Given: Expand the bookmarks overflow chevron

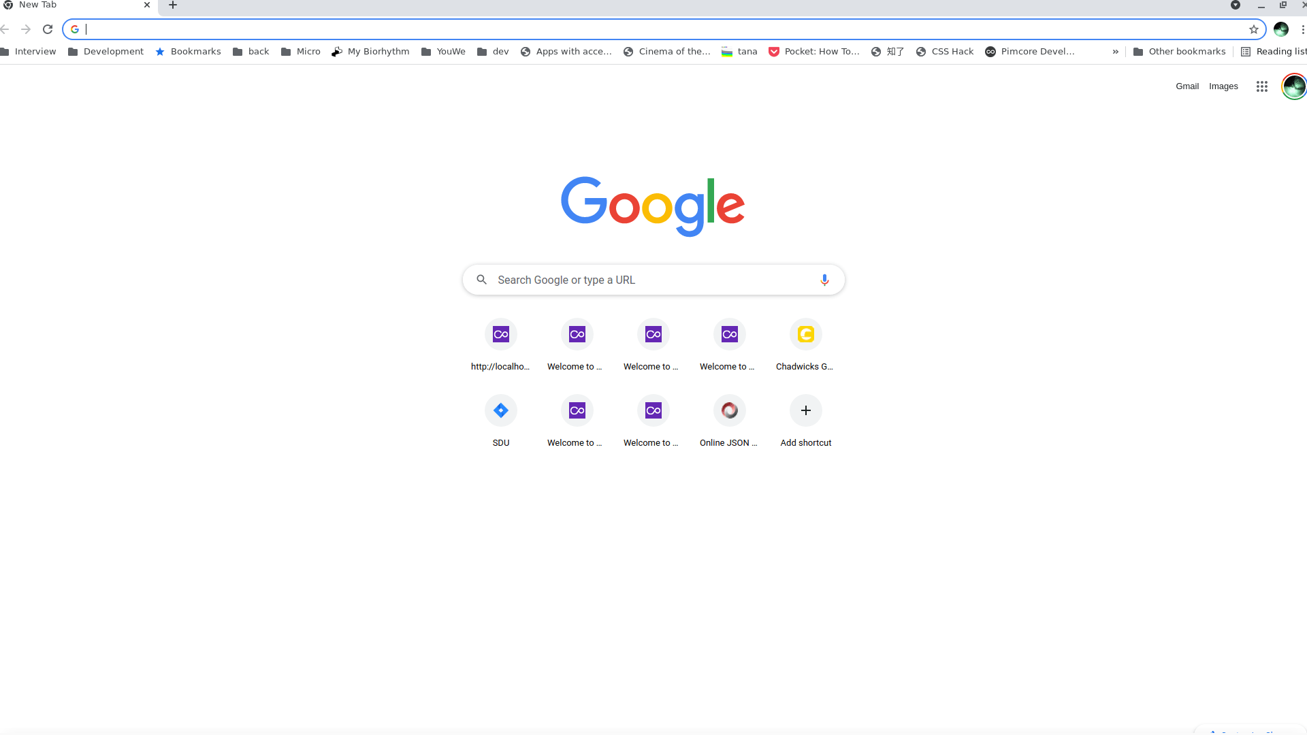Looking at the screenshot, I should click(x=1115, y=51).
